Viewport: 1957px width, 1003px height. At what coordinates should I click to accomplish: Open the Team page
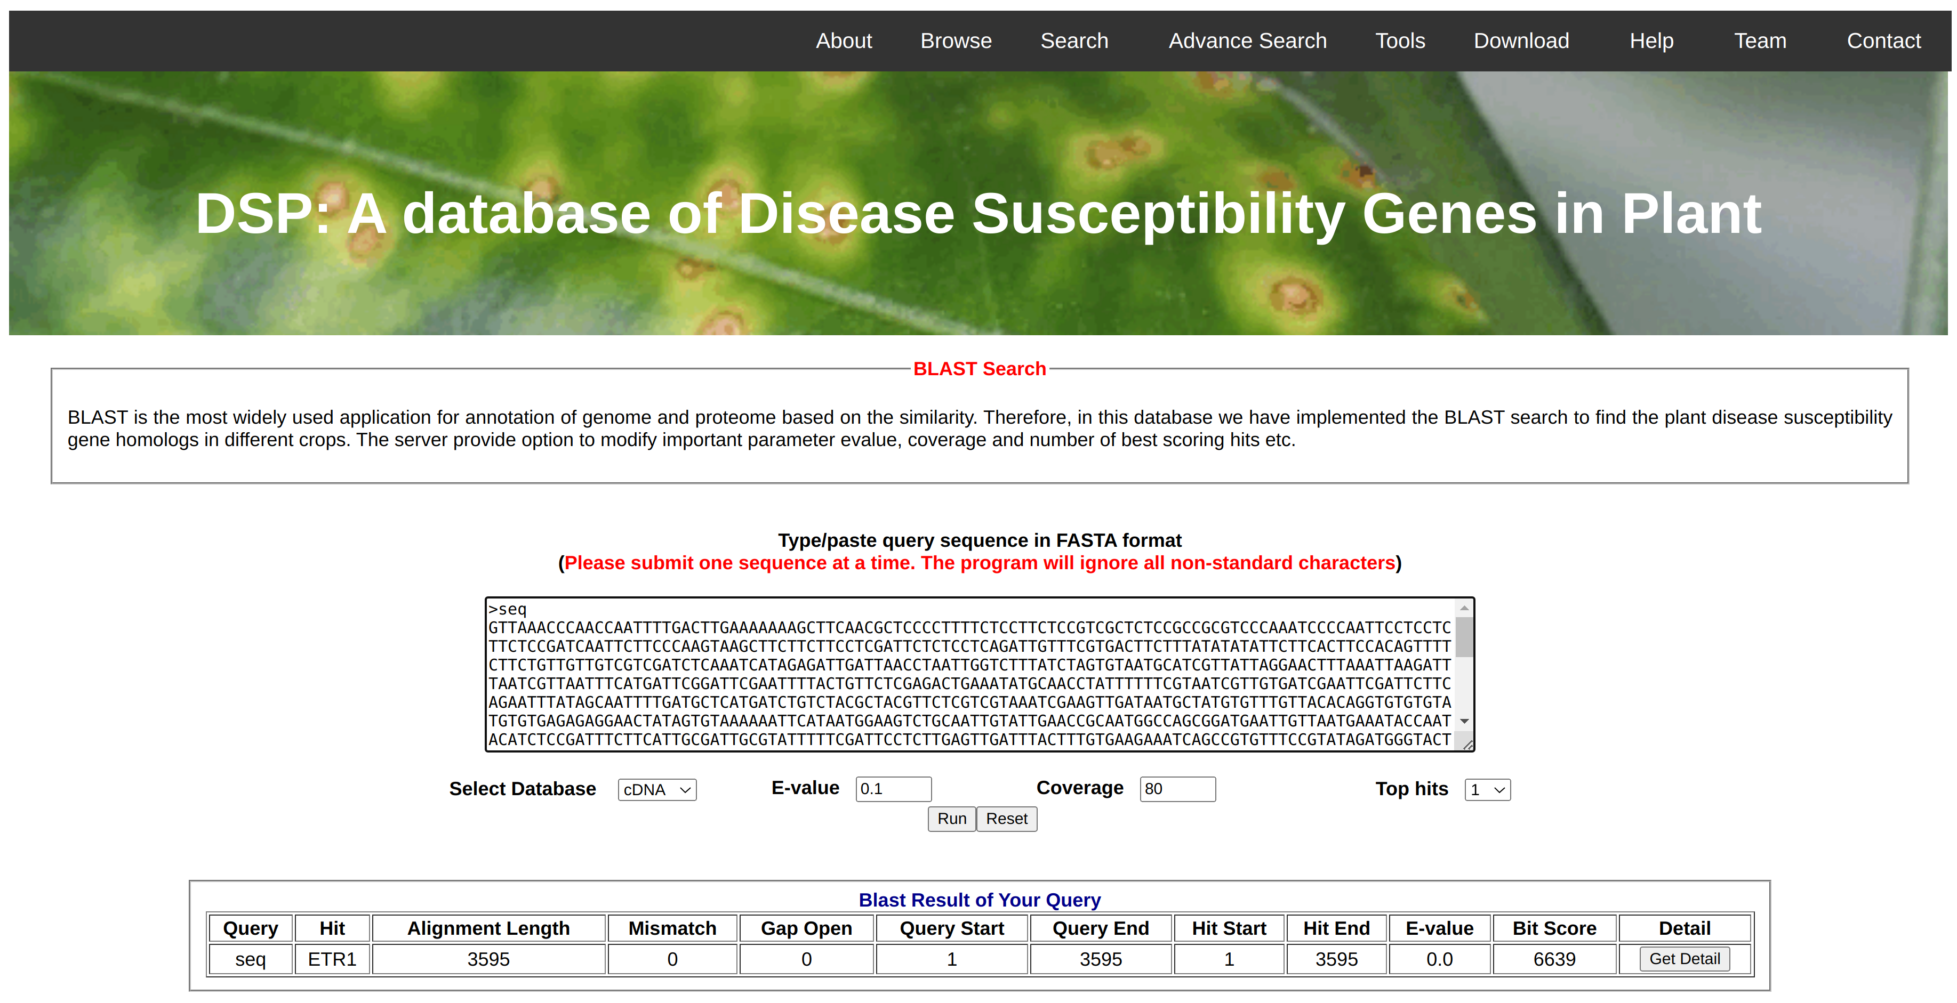click(x=1760, y=41)
